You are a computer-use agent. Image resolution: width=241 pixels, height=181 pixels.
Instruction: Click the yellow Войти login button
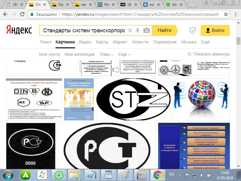(215, 30)
